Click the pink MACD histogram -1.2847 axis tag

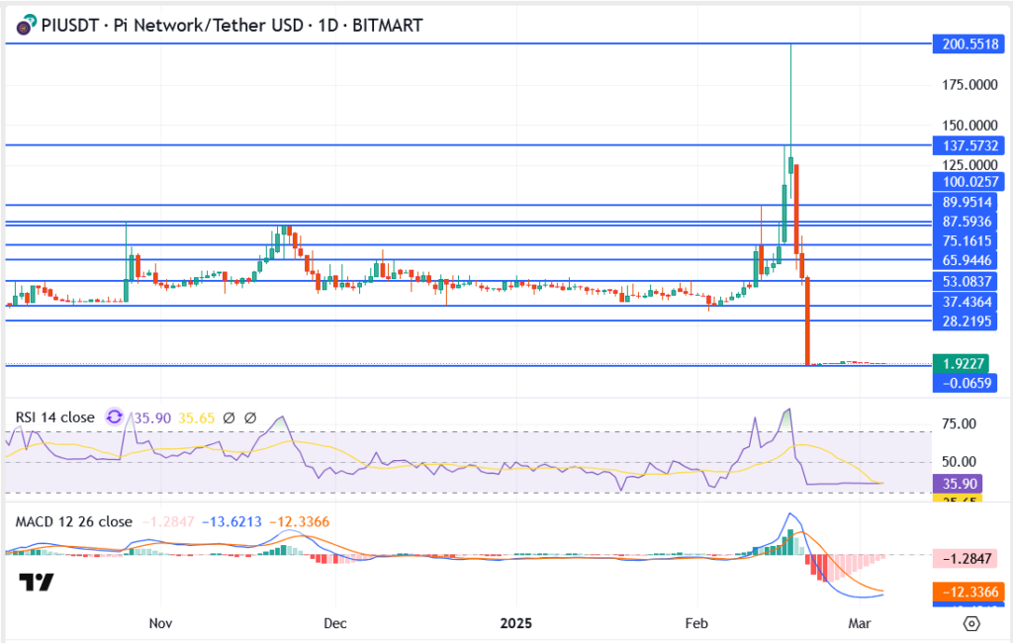tap(968, 559)
